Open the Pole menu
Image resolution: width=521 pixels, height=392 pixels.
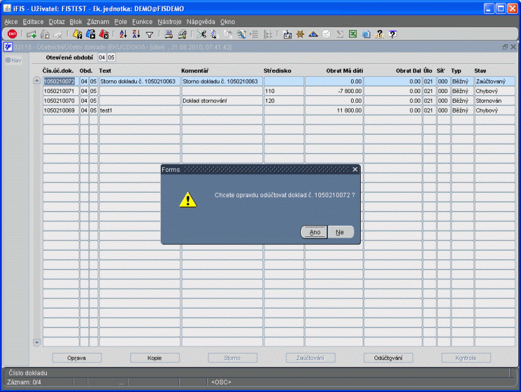click(120, 21)
